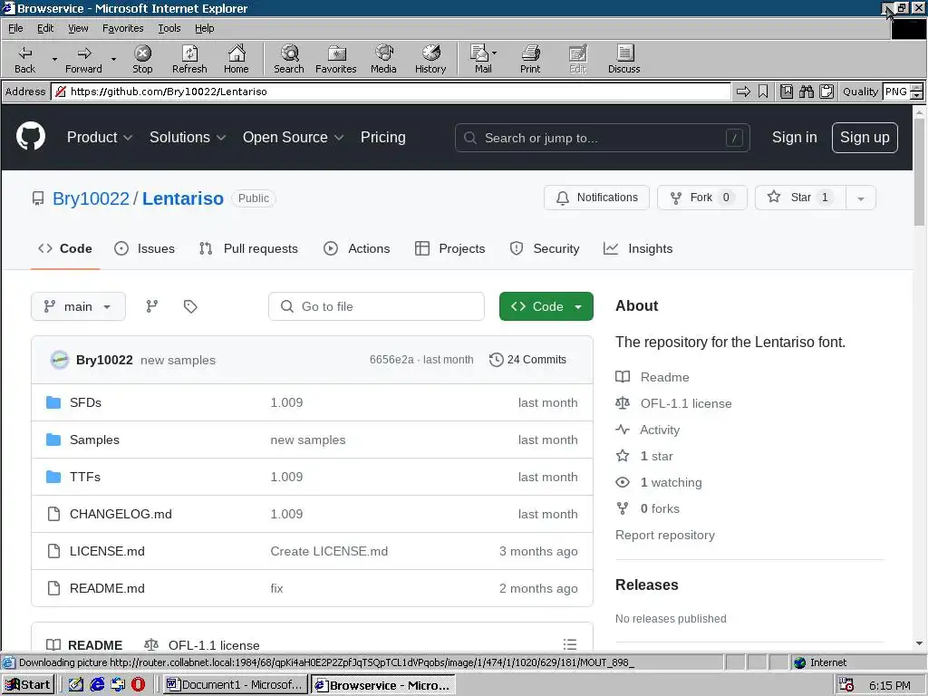Switch to the Insights tab
This screenshot has width=928, height=696.
pyautogui.click(x=638, y=248)
